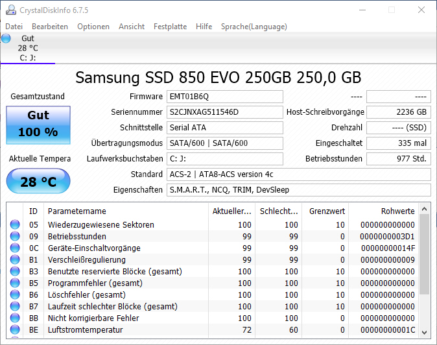The height and width of the screenshot is (345, 437).
Task: Select Löschfehler (gesamt) text
Action: 87,295
